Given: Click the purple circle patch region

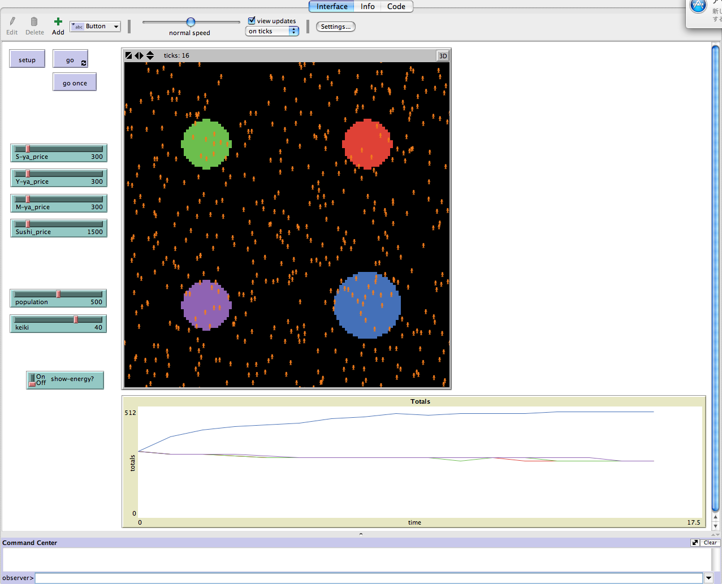Looking at the screenshot, I should [x=206, y=305].
